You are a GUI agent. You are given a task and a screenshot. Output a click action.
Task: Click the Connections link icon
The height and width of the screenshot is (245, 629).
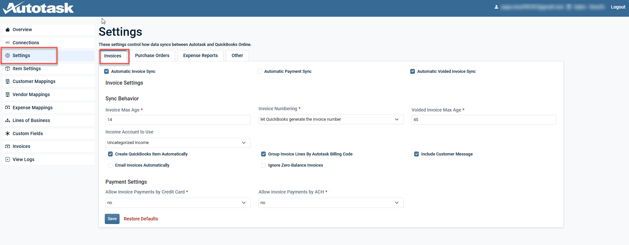tap(8, 43)
